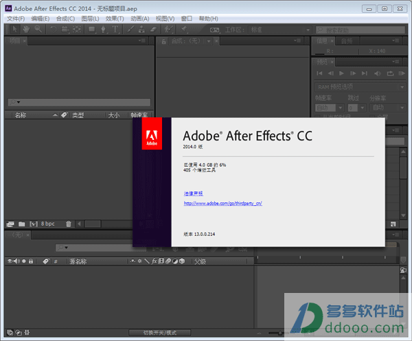Select the Pan Behind anchor point tool

click(77, 29)
